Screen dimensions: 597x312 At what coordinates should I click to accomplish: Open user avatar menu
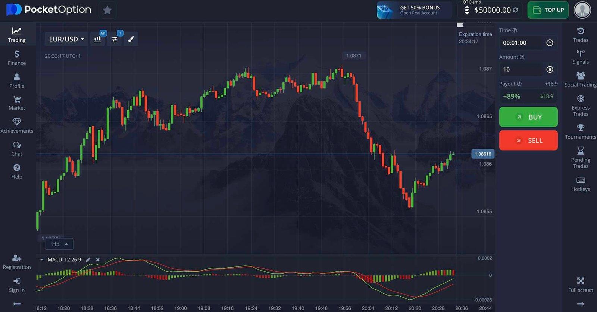click(582, 10)
